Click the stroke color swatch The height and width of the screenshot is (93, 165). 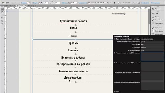pos(39,3)
